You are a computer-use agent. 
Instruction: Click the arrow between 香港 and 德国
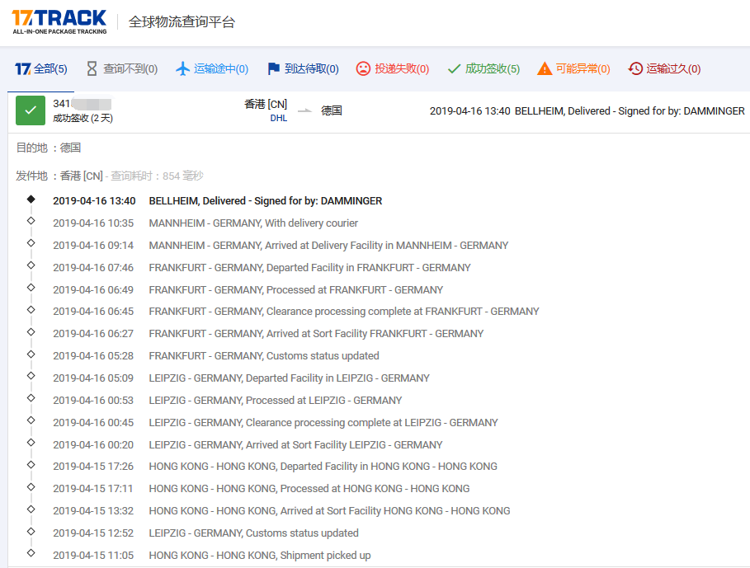(304, 110)
